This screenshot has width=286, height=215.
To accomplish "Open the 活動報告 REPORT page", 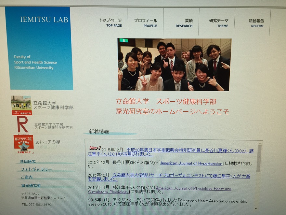I will click(256, 23).
